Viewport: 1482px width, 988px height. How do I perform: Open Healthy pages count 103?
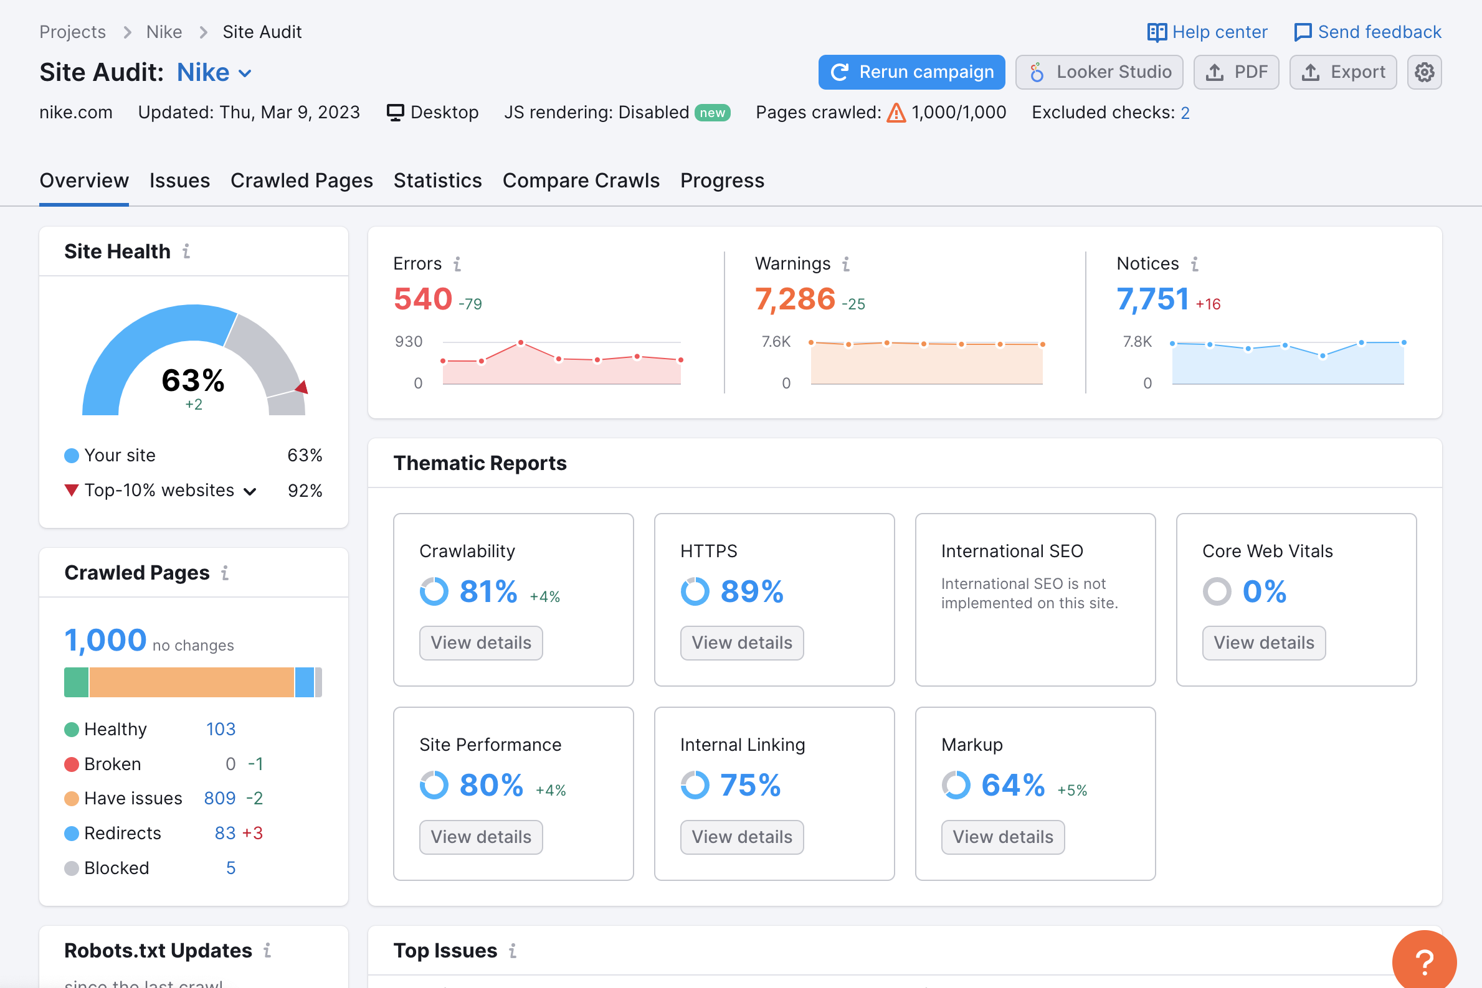[221, 729]
